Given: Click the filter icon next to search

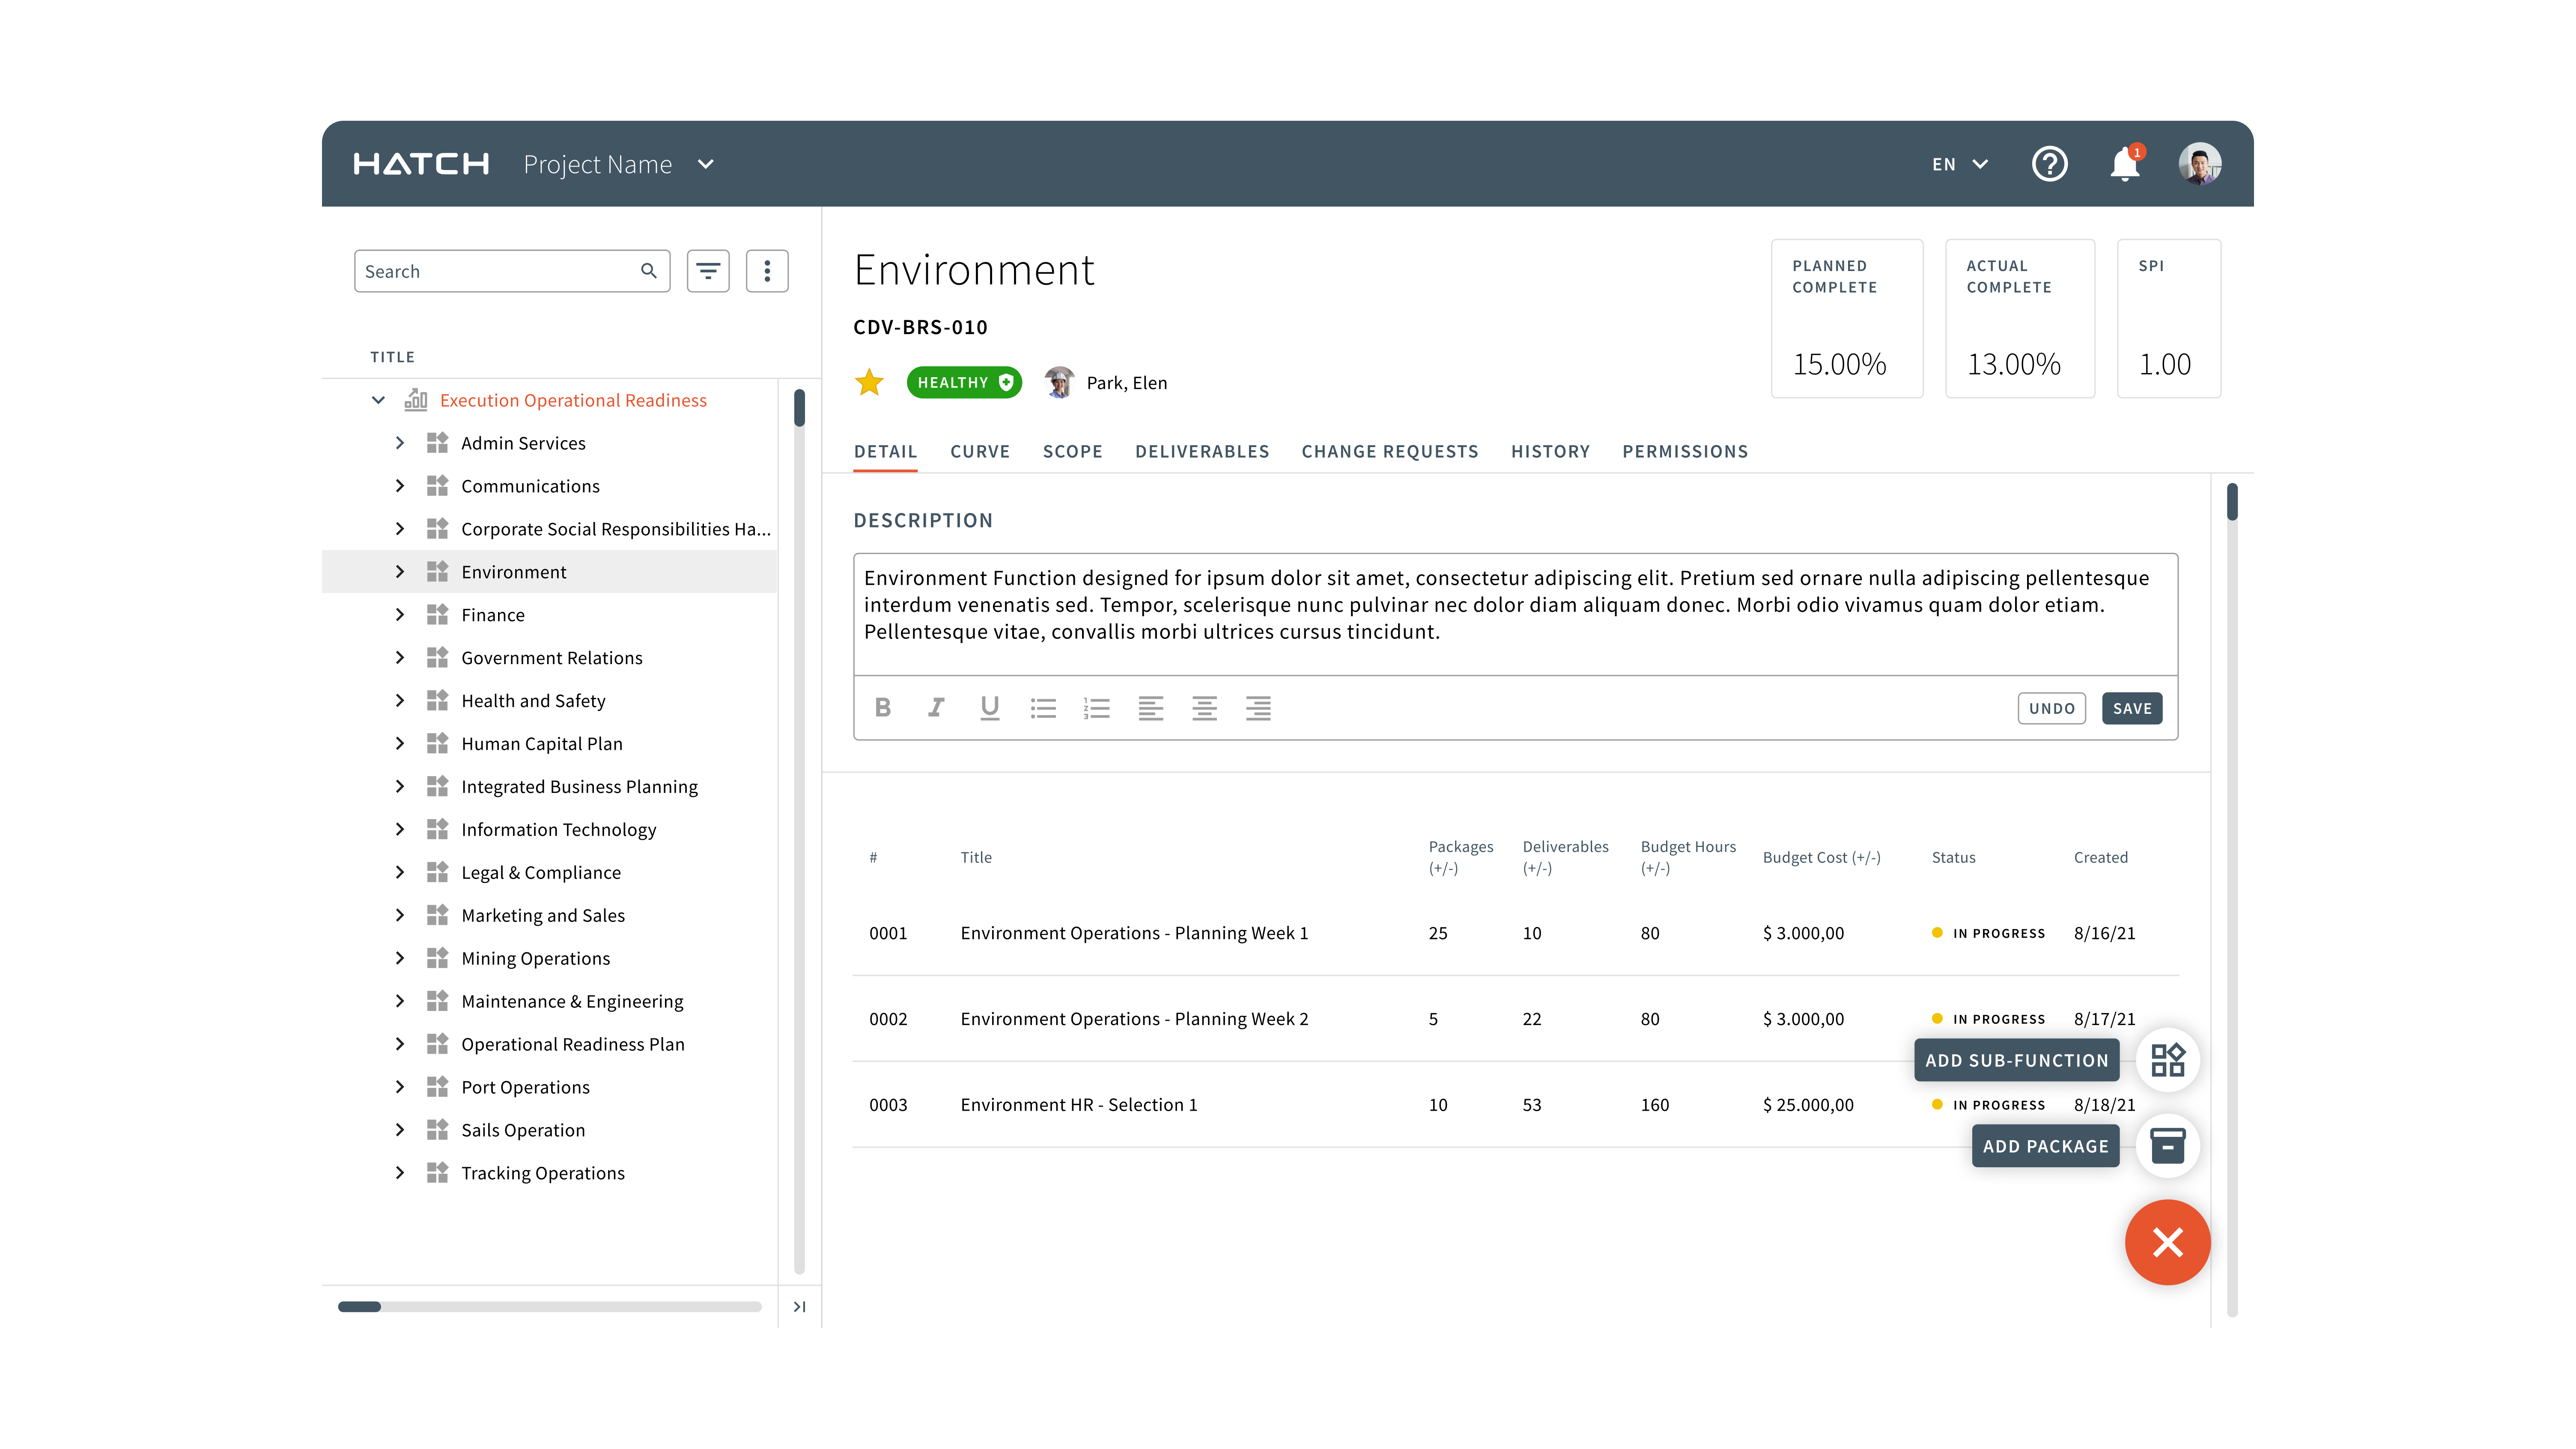Looking at the screenshot, I should tap(708, 271).
